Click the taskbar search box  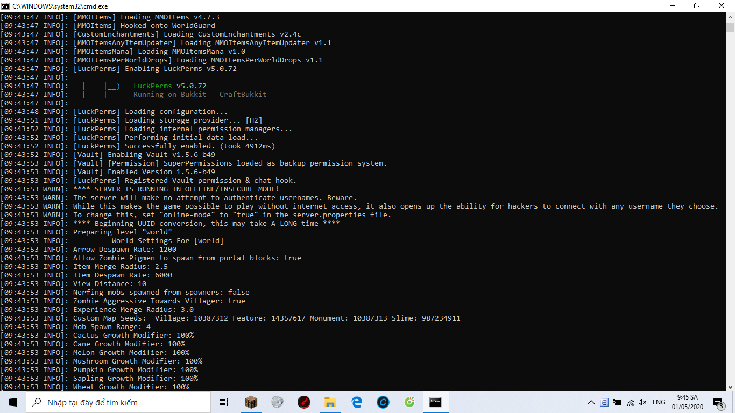pos(118,402)
